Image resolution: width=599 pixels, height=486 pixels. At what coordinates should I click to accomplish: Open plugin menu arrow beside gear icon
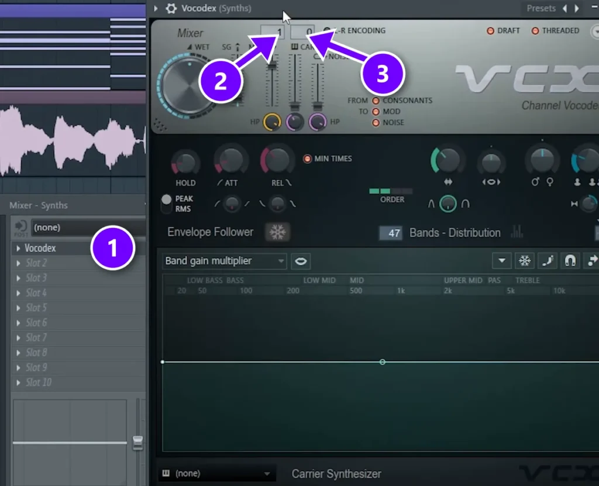click(x=156, y=8)
